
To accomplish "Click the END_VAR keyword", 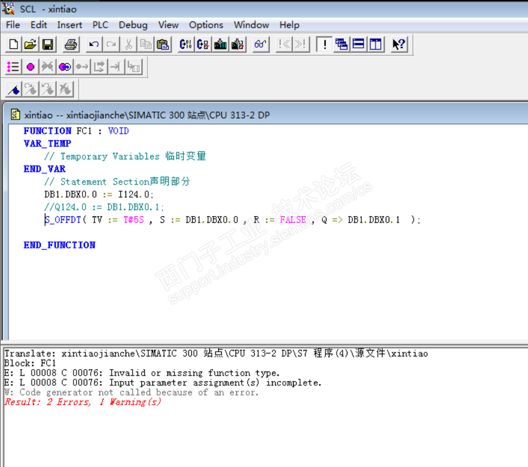I will 44,169.
